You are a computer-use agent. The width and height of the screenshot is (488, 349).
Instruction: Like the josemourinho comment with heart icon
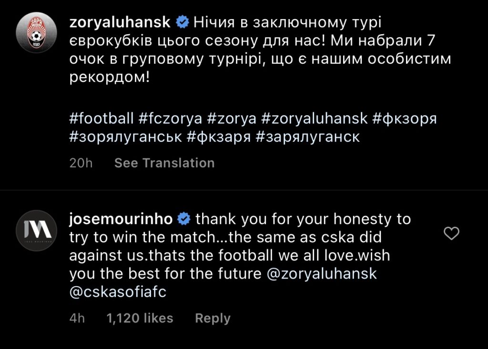tap(451, 233)
